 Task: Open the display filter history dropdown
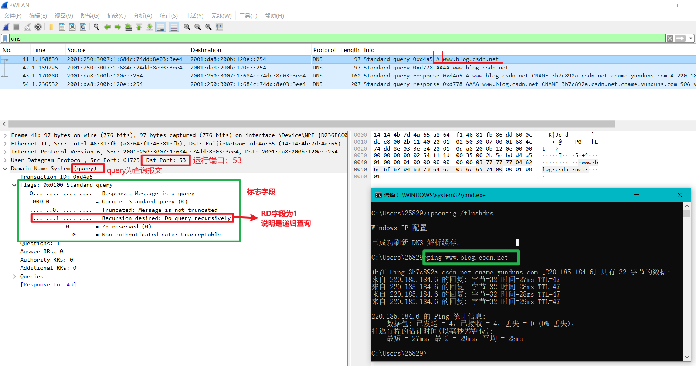pos(690,38)
